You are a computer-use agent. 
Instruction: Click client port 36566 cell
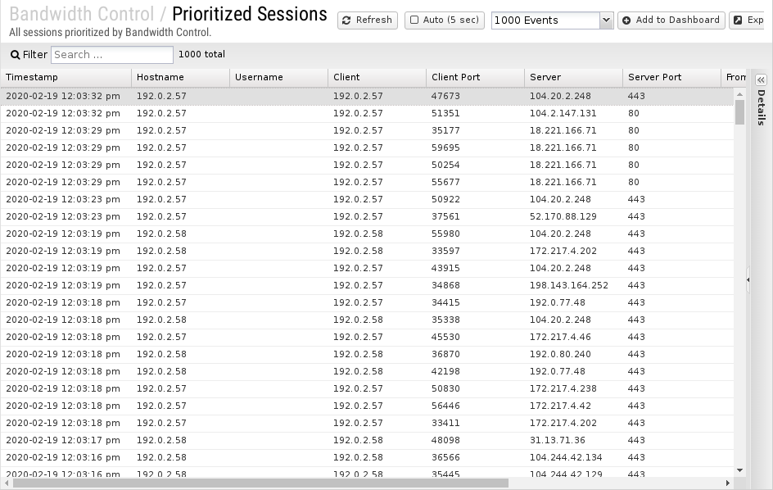pyautogui.click(x=475, y=458)
